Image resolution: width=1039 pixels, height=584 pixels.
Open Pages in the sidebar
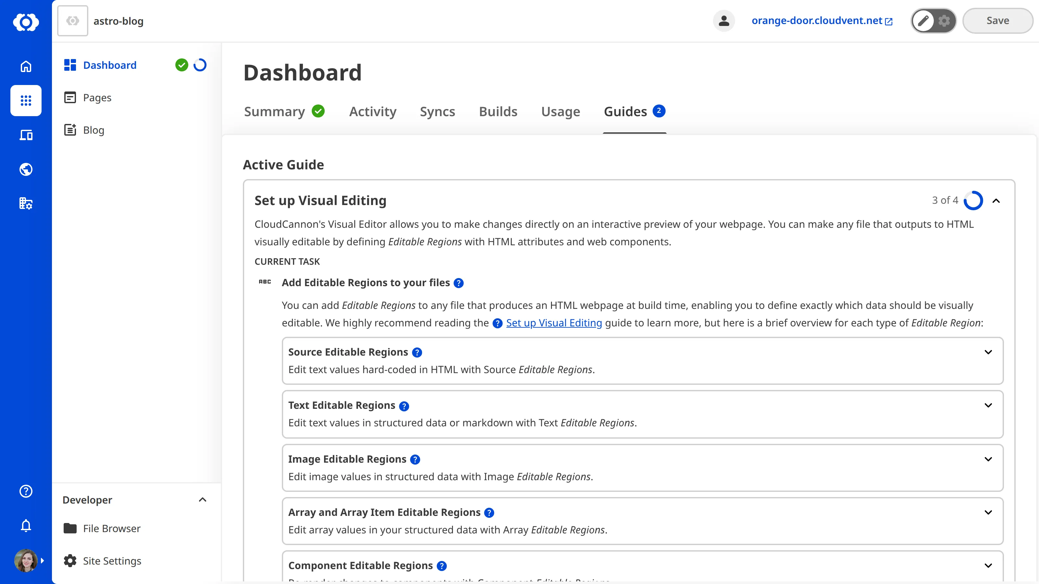click(x=97, y=98)
